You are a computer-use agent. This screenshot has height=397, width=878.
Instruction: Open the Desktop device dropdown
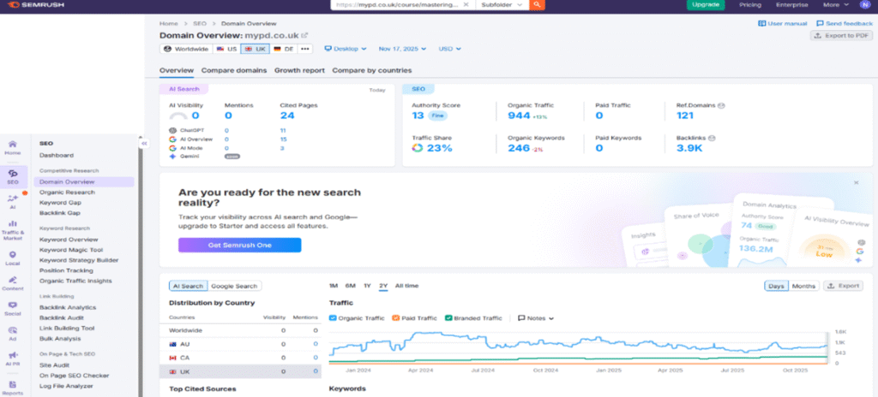(x=346, y=49)
